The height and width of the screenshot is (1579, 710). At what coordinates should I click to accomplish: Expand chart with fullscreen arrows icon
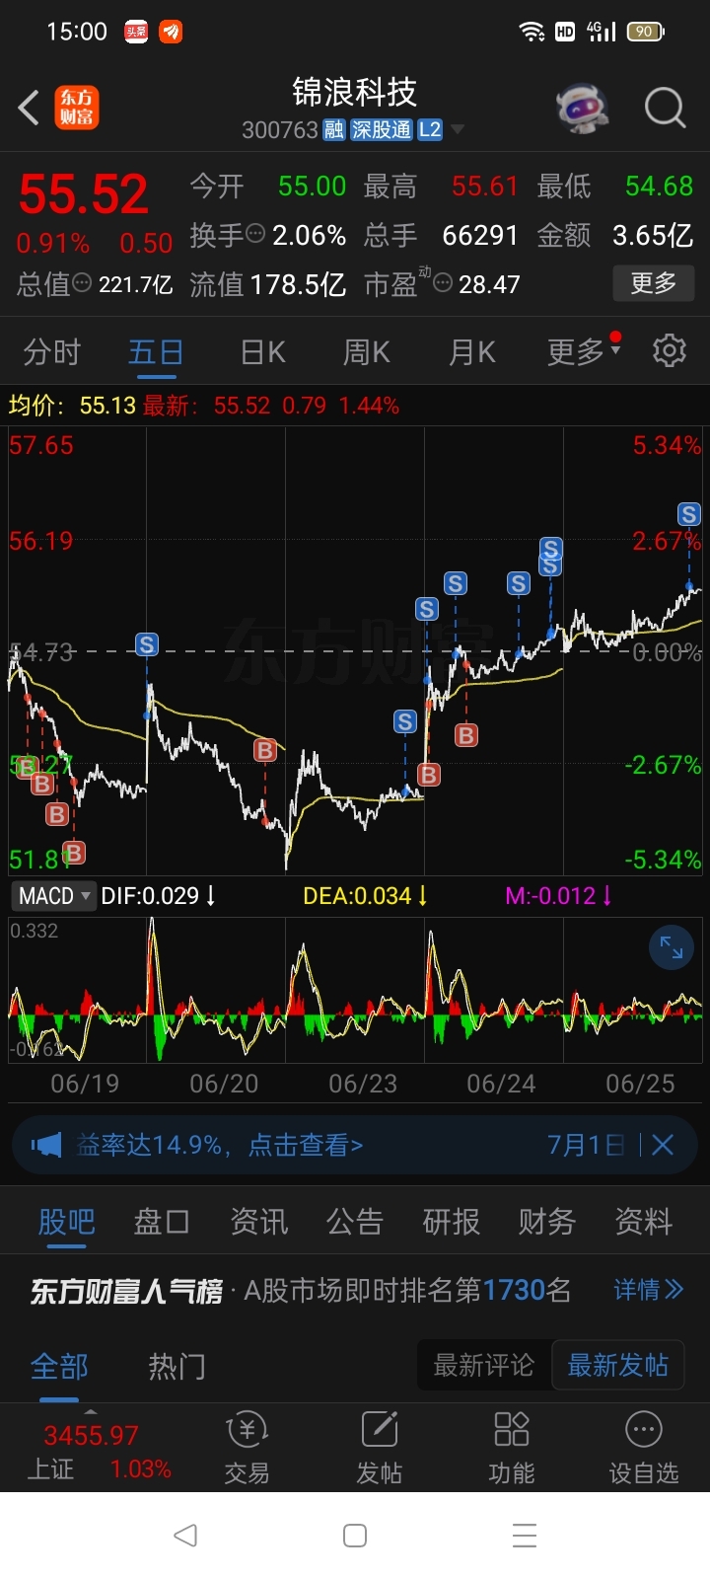click(672, 948)
